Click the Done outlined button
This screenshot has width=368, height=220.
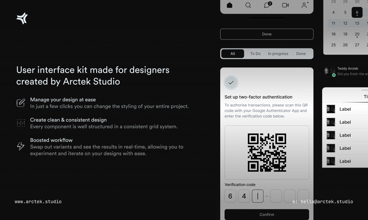click(x=267, y=34)
